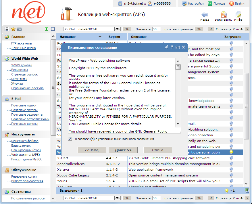Click the Назад arrow icon in top toolbar
This screenshot has width=252, height=204.
click(x=205, y=15)
